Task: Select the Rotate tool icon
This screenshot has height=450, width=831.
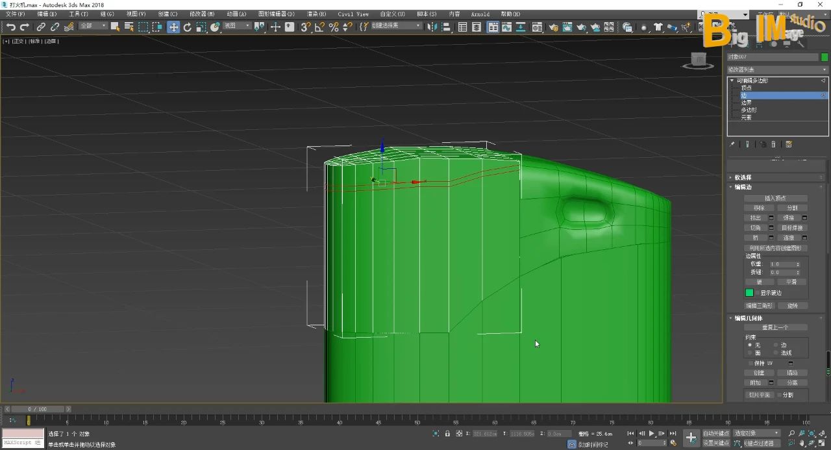Action: pyautogui.click(x=188, y=27)
